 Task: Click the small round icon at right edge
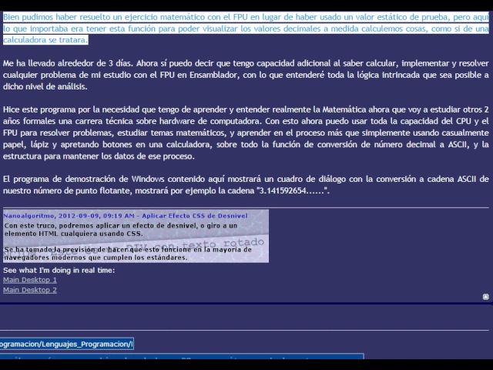click(486, 297)
